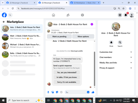
Task: Open Facebook home via the logo
Action: [x=4, y=15]
